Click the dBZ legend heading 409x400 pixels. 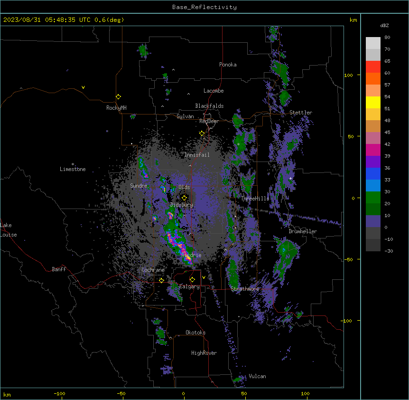[384, 26]
